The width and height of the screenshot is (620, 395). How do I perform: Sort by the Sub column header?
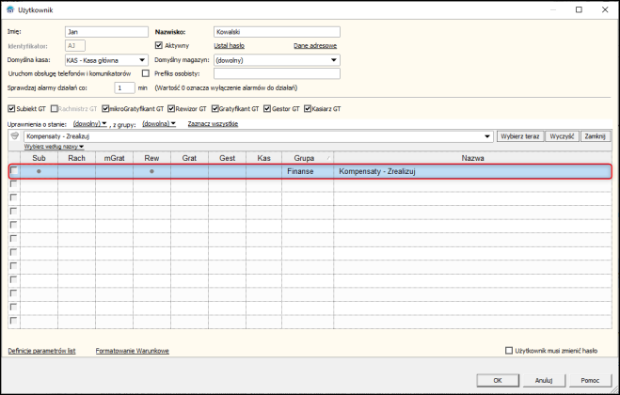coord(40,158)
